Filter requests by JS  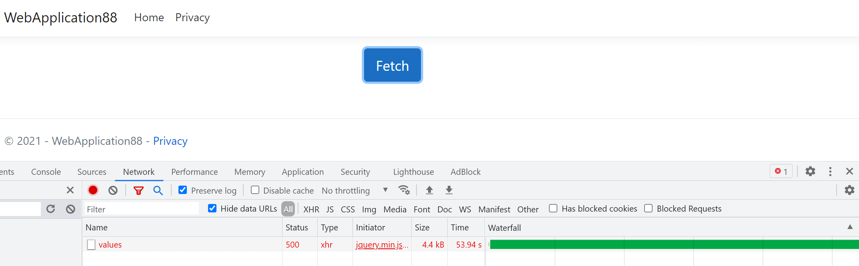click(x=330, y=209)
